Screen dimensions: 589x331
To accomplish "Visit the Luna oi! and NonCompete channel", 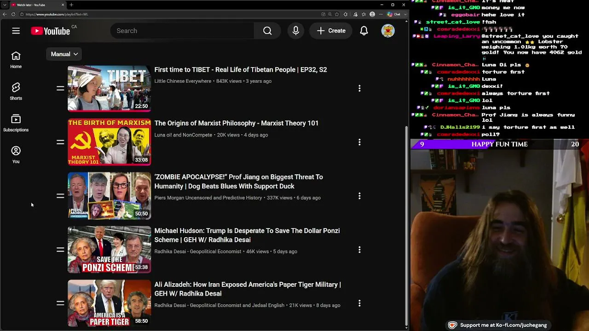I will tap(183, 135).
